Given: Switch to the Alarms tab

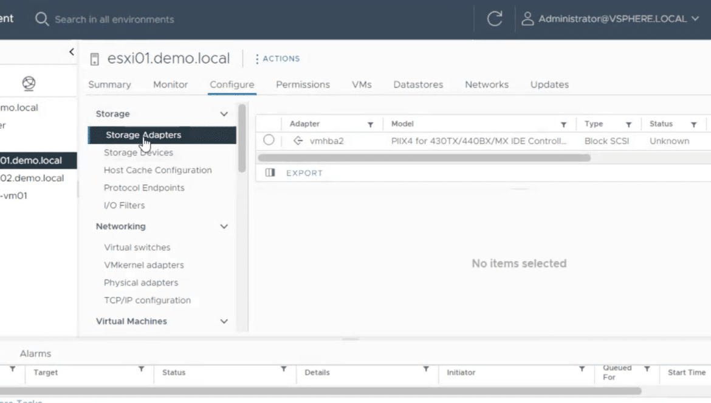Looking at the screenshot, I should [35, 354].
